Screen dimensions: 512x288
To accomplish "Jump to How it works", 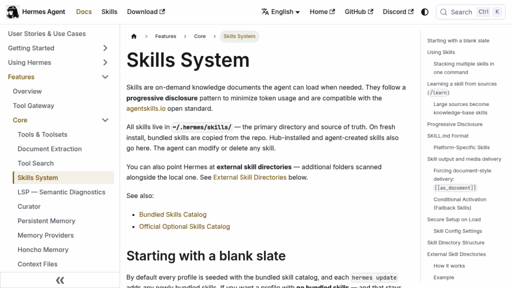I will click(x=449, y=266).
